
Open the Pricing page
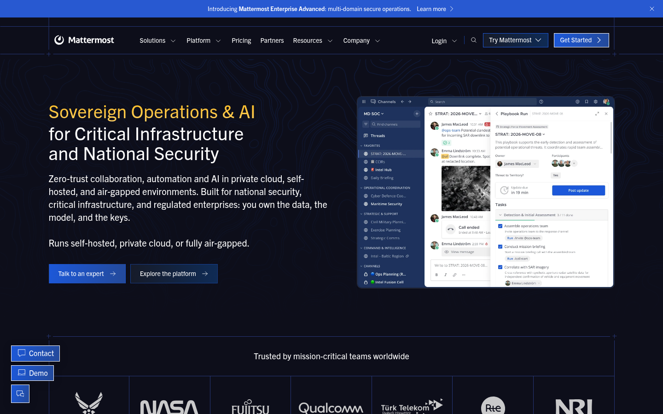click(x=241, y=40)
